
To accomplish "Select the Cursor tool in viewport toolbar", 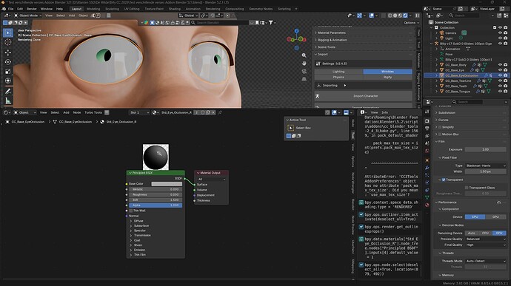I will (8, 42).
